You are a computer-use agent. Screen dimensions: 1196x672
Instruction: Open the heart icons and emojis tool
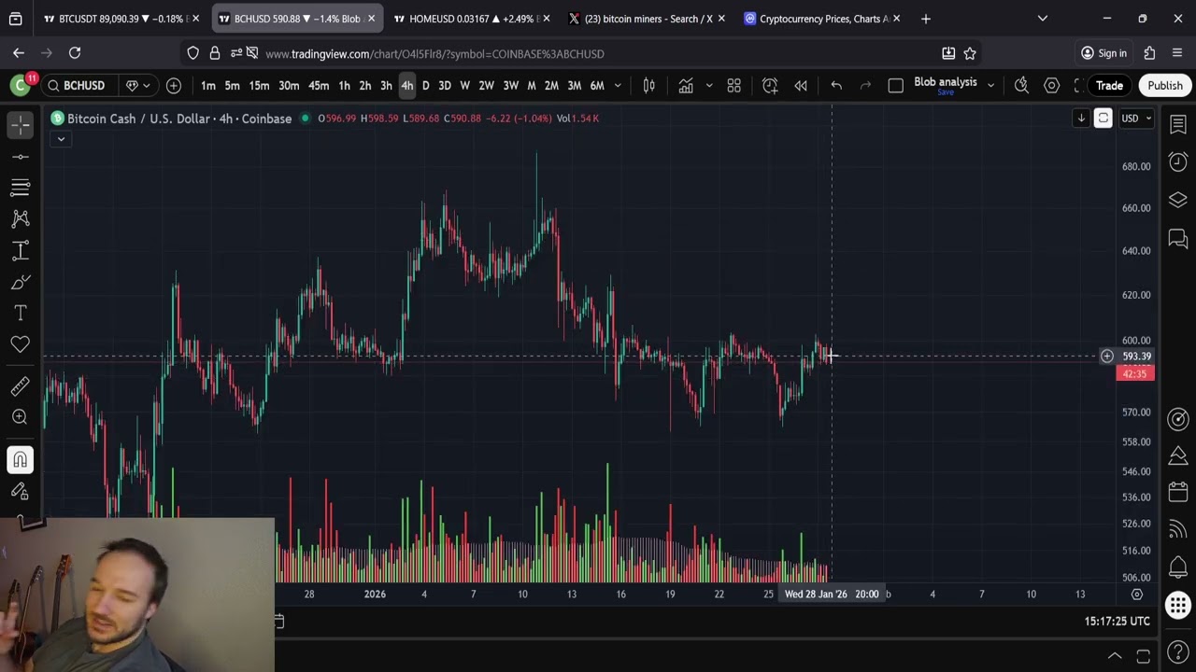click(21, 344)
